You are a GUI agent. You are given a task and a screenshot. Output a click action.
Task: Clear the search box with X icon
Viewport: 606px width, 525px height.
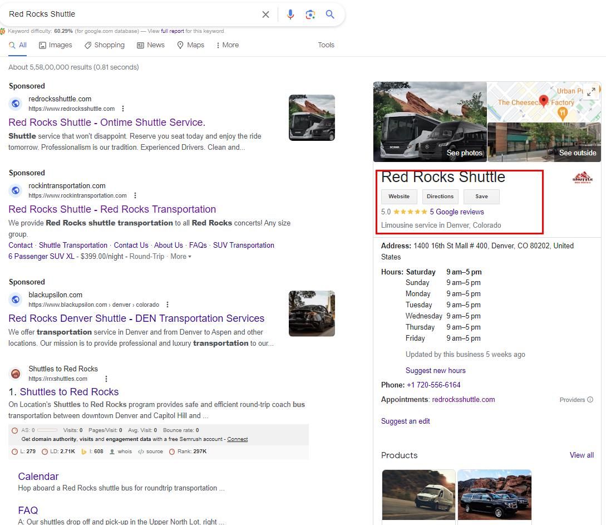tap(265, 14)
